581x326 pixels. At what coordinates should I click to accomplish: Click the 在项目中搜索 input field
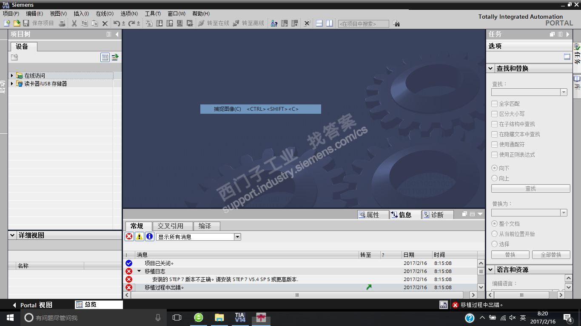tap(363, 24)
